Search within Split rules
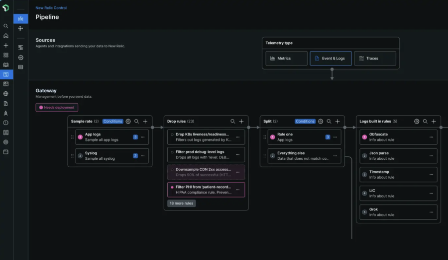Viewport: 448px width, 260px height. tap(329, 121)
